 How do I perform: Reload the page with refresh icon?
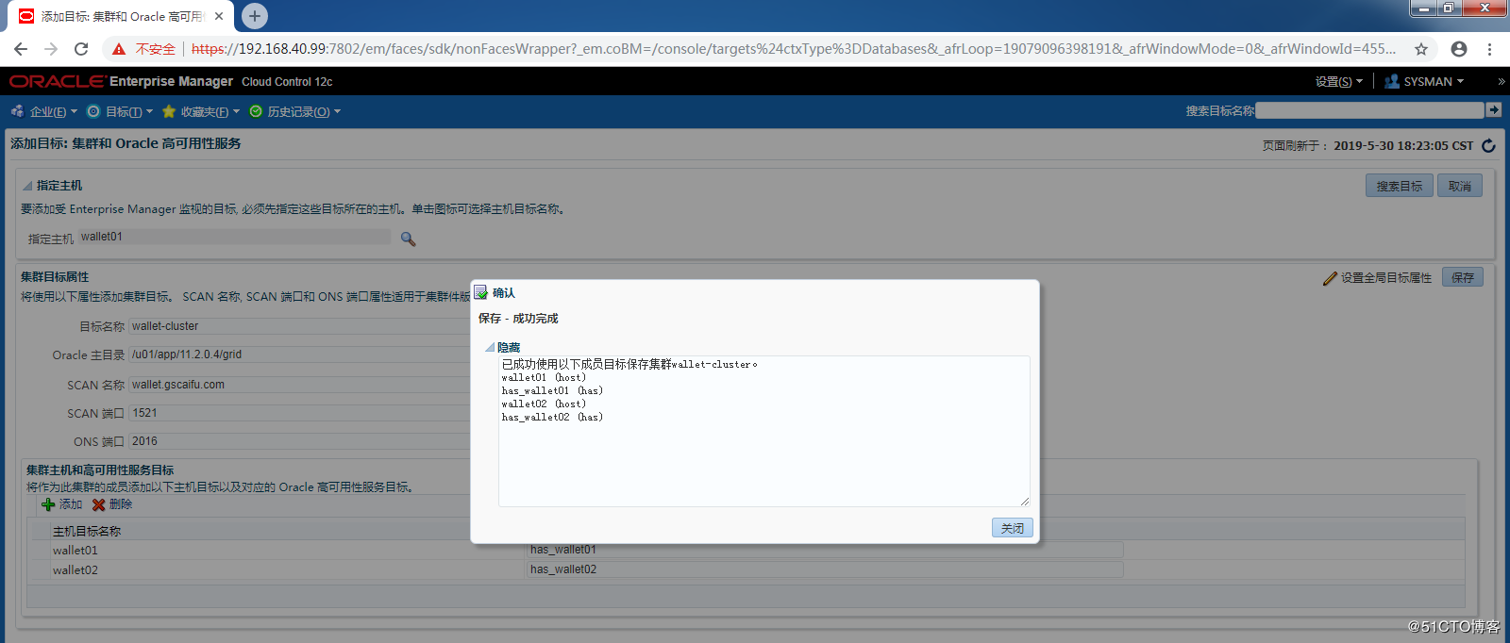pyautogui.click(x=81, y=49)
